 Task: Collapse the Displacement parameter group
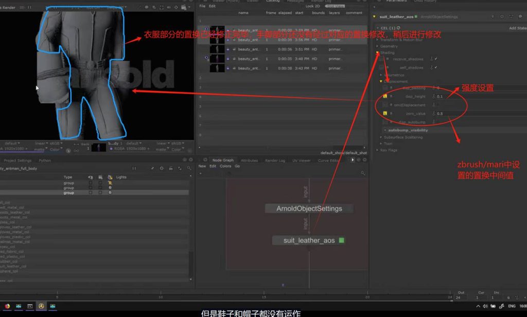[x=381, y=81]
